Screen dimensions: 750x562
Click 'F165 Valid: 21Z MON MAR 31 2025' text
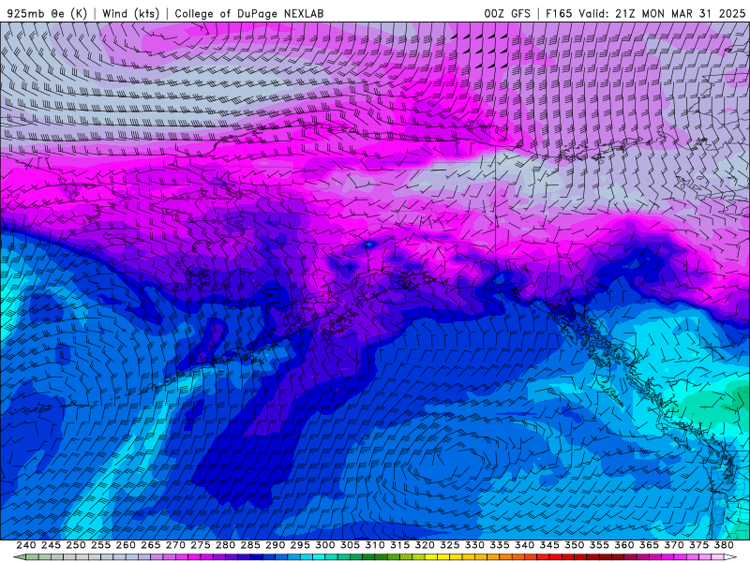tap(645, 13)
